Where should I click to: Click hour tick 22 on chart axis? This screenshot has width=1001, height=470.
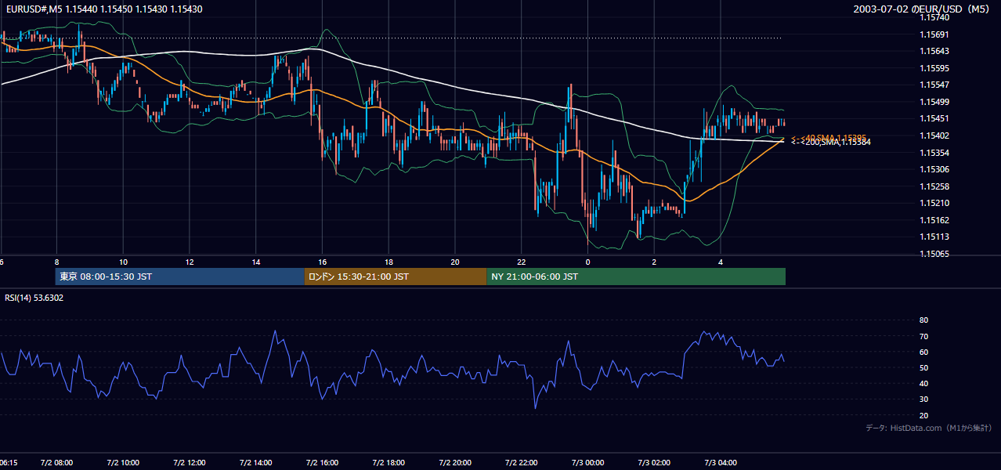[x=522, y=262]
